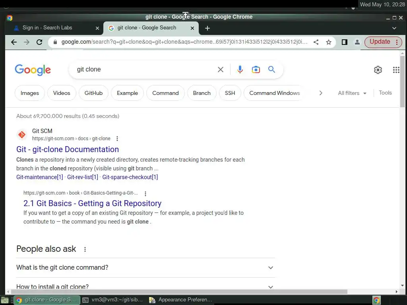Open options for Git Basics result
Viewport: 407px width, 305px height.
[145, 193]
